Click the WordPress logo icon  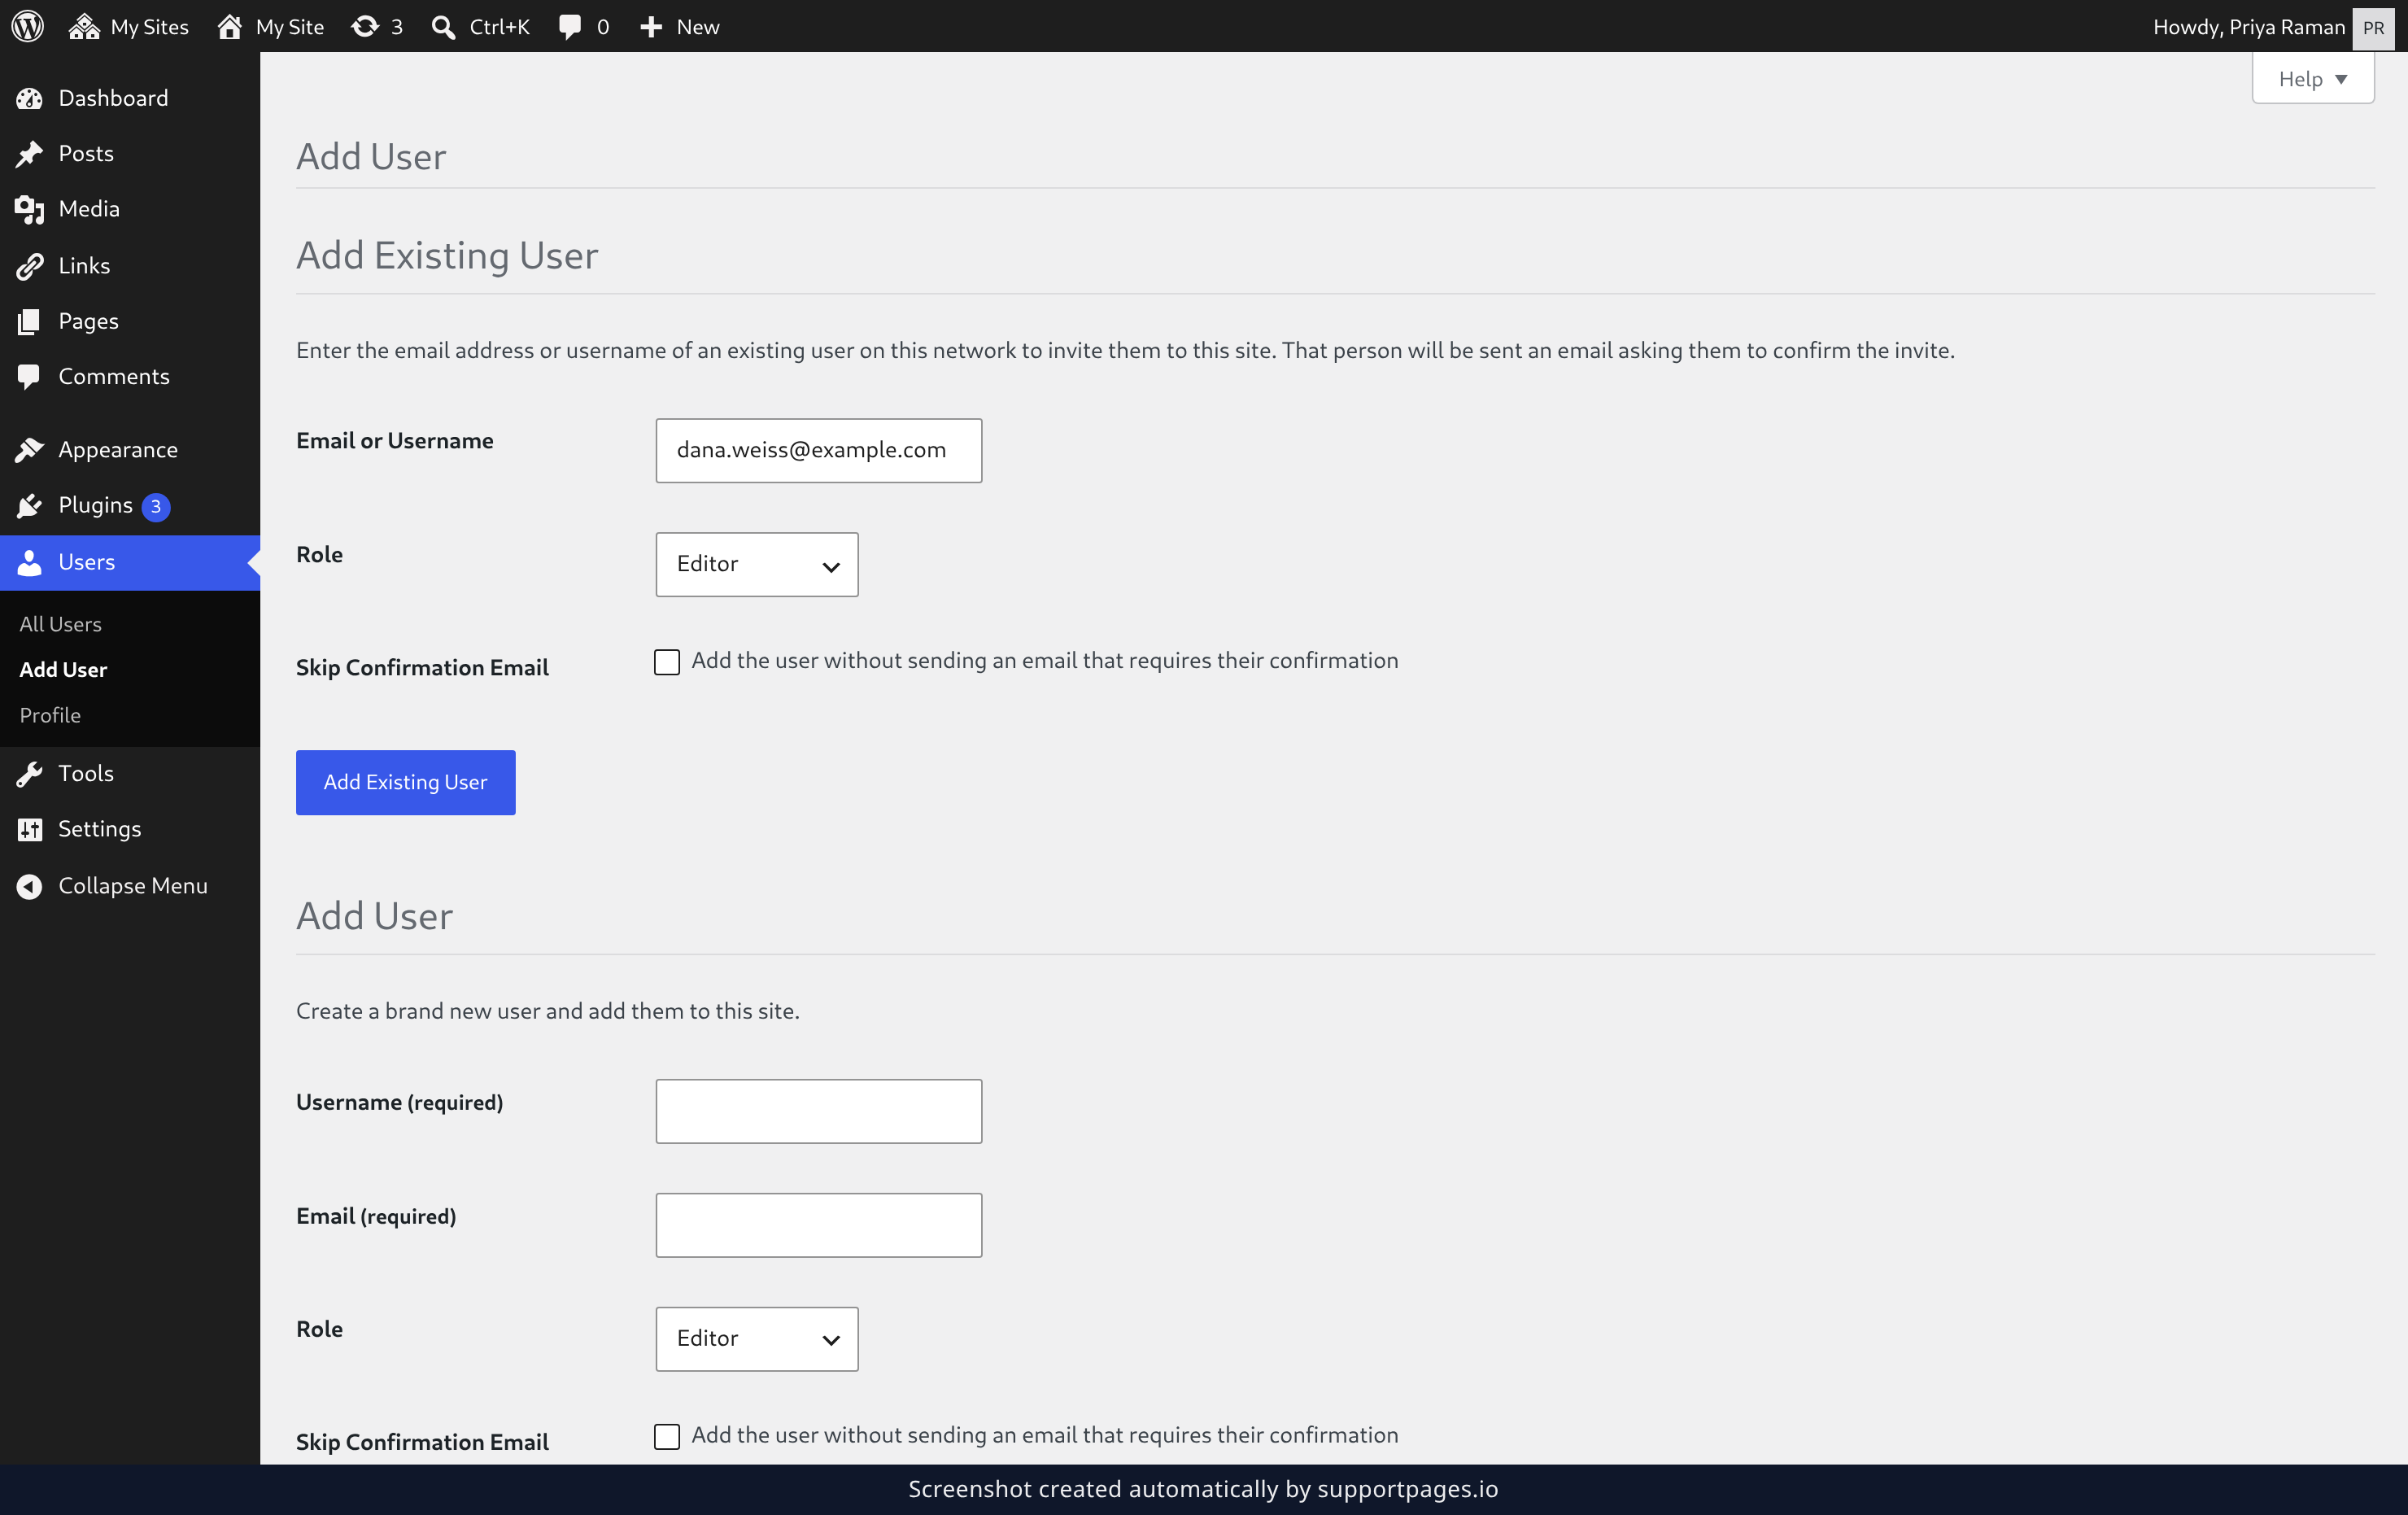pos(27,26)
